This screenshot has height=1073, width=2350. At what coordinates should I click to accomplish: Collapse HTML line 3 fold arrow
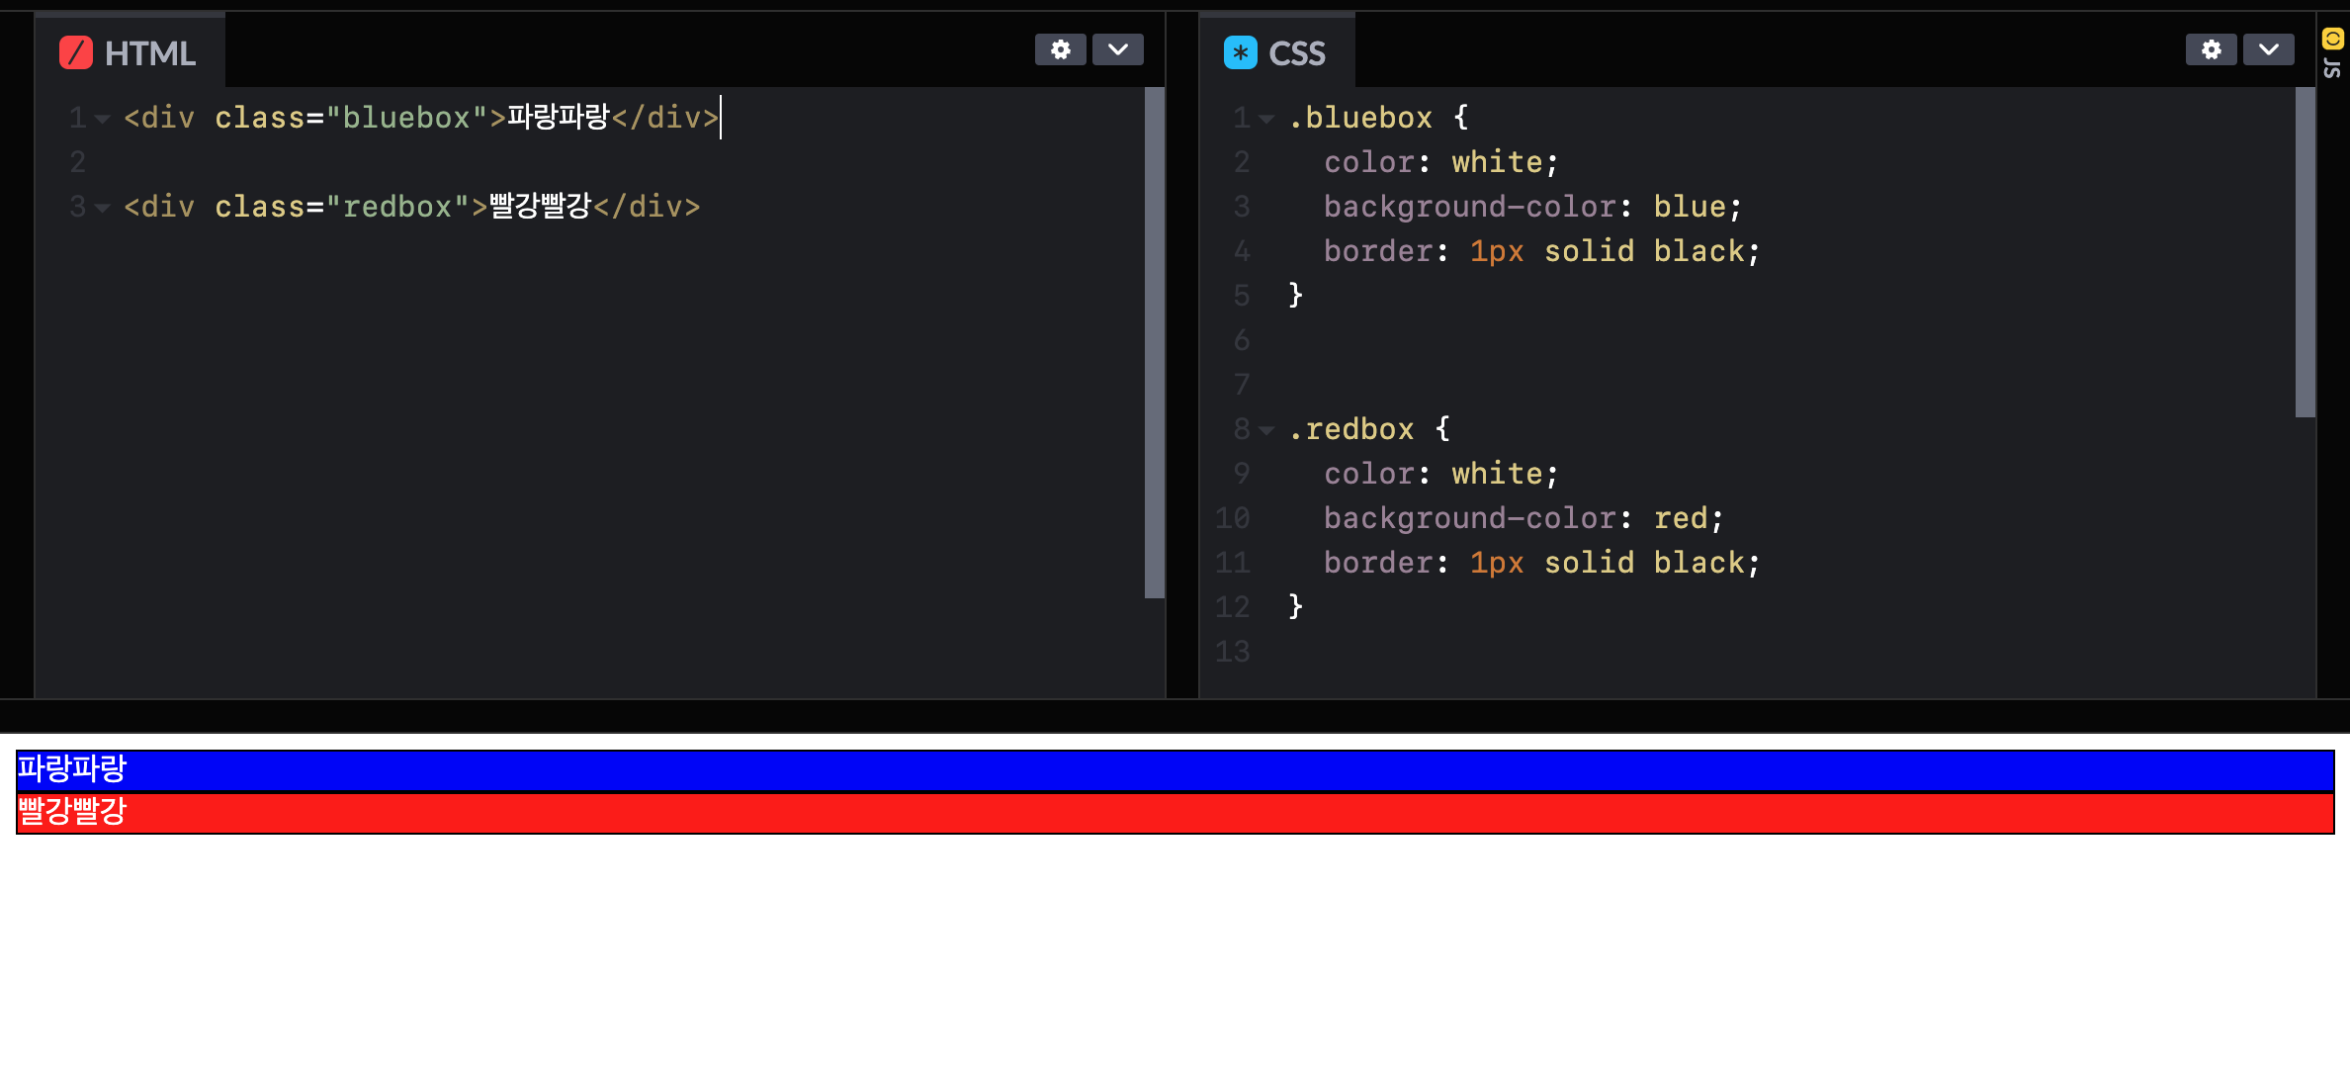(102, 208)
